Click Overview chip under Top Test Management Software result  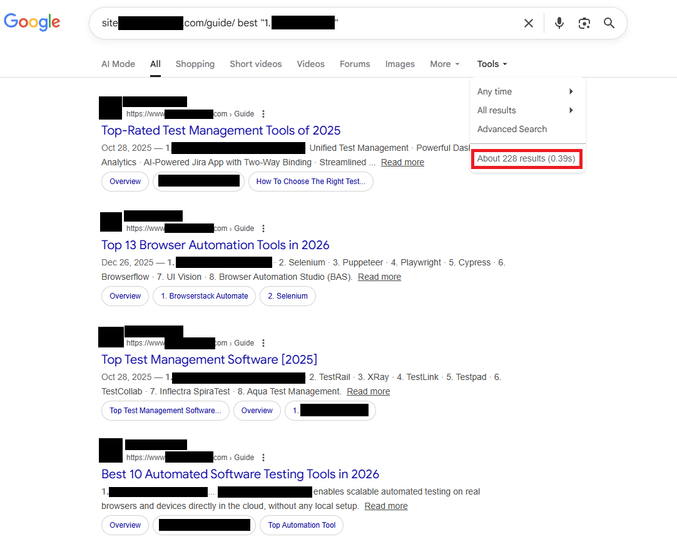tap(257, 411)
